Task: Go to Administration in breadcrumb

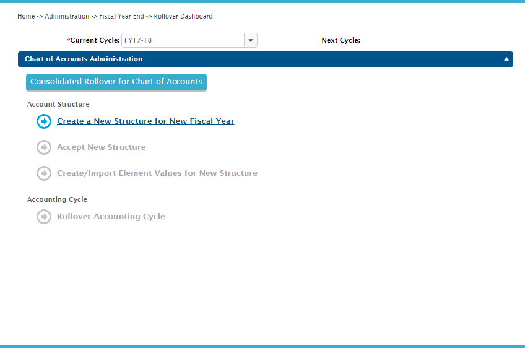Action: 67,16
